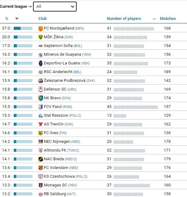187x197 pixels.
Task: Open the Current league dropdown
Action: (55, 7)
